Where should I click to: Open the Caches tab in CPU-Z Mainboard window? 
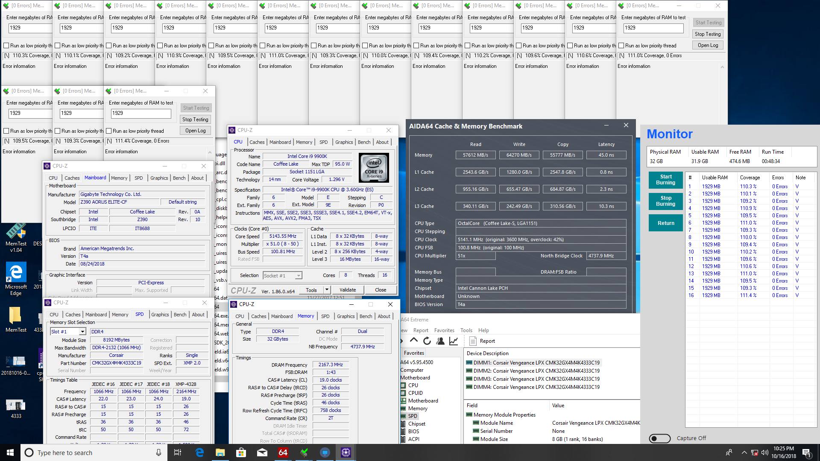point(72,178)
